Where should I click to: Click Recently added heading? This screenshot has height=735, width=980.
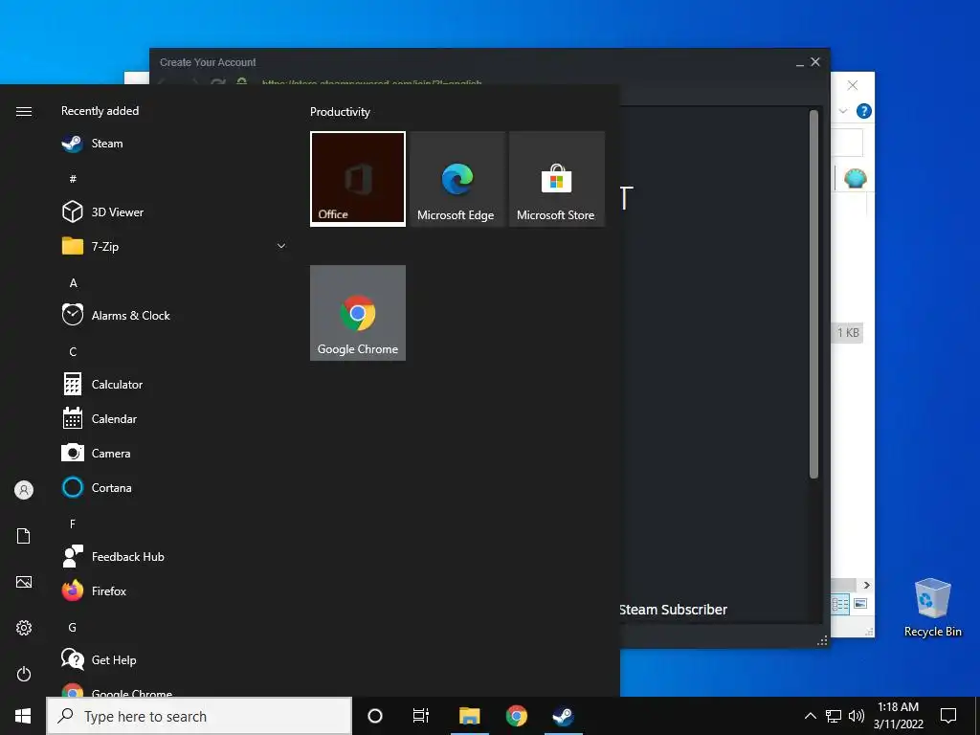(100, 111)
